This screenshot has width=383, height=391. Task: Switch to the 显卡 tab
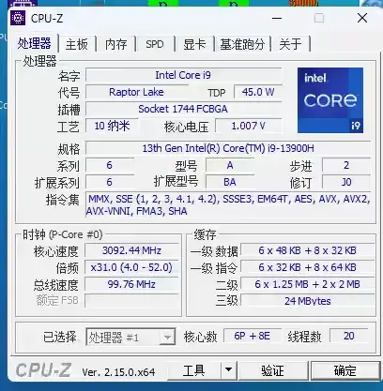pyautogui.click(x=194, y=44)
